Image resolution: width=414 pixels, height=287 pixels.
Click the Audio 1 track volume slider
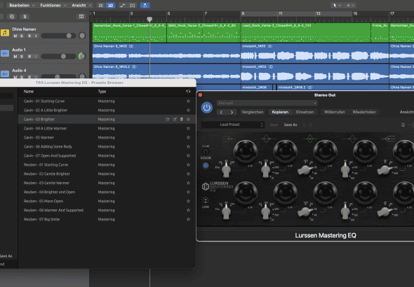click(x=59, y=56)
